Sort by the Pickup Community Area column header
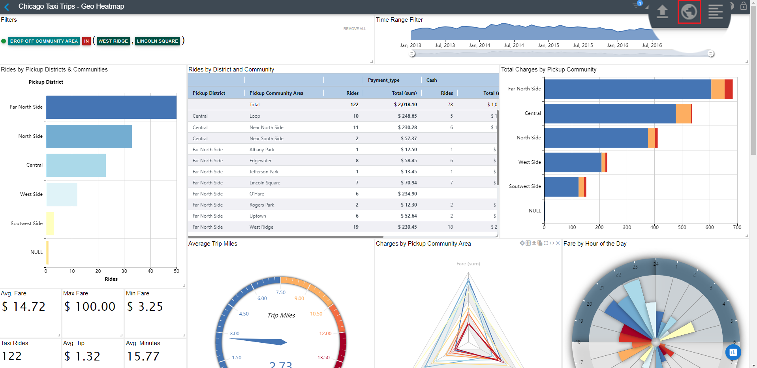This screenshot has width=757, height=368. (276, 93)
